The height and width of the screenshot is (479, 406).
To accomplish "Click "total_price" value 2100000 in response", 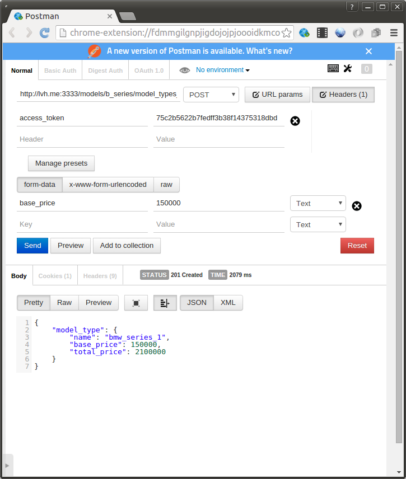I will tap(151, 352).
